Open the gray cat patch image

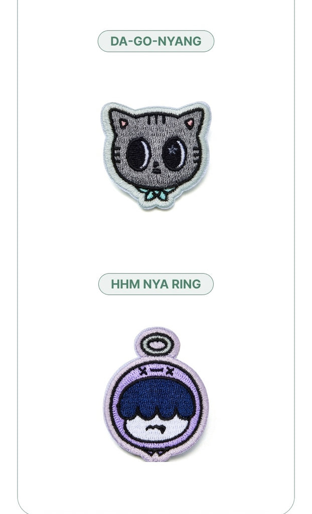coord(155,156)
